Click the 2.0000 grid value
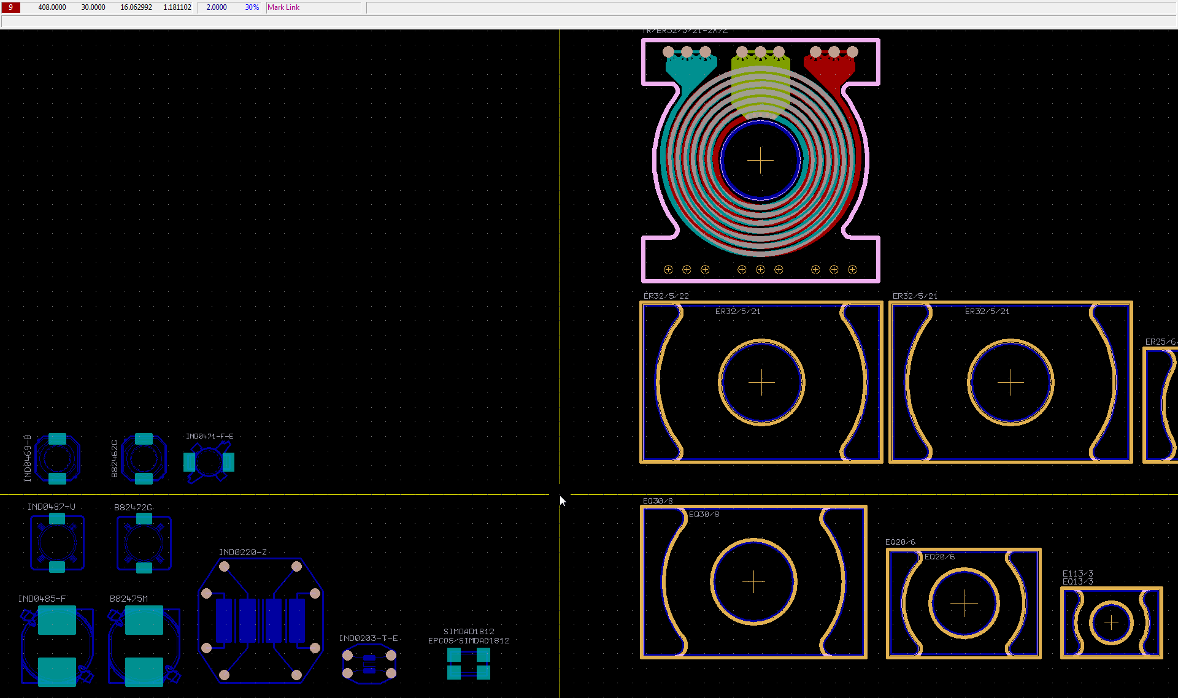Screen dimensions: 1178x698 pos(217,7)
